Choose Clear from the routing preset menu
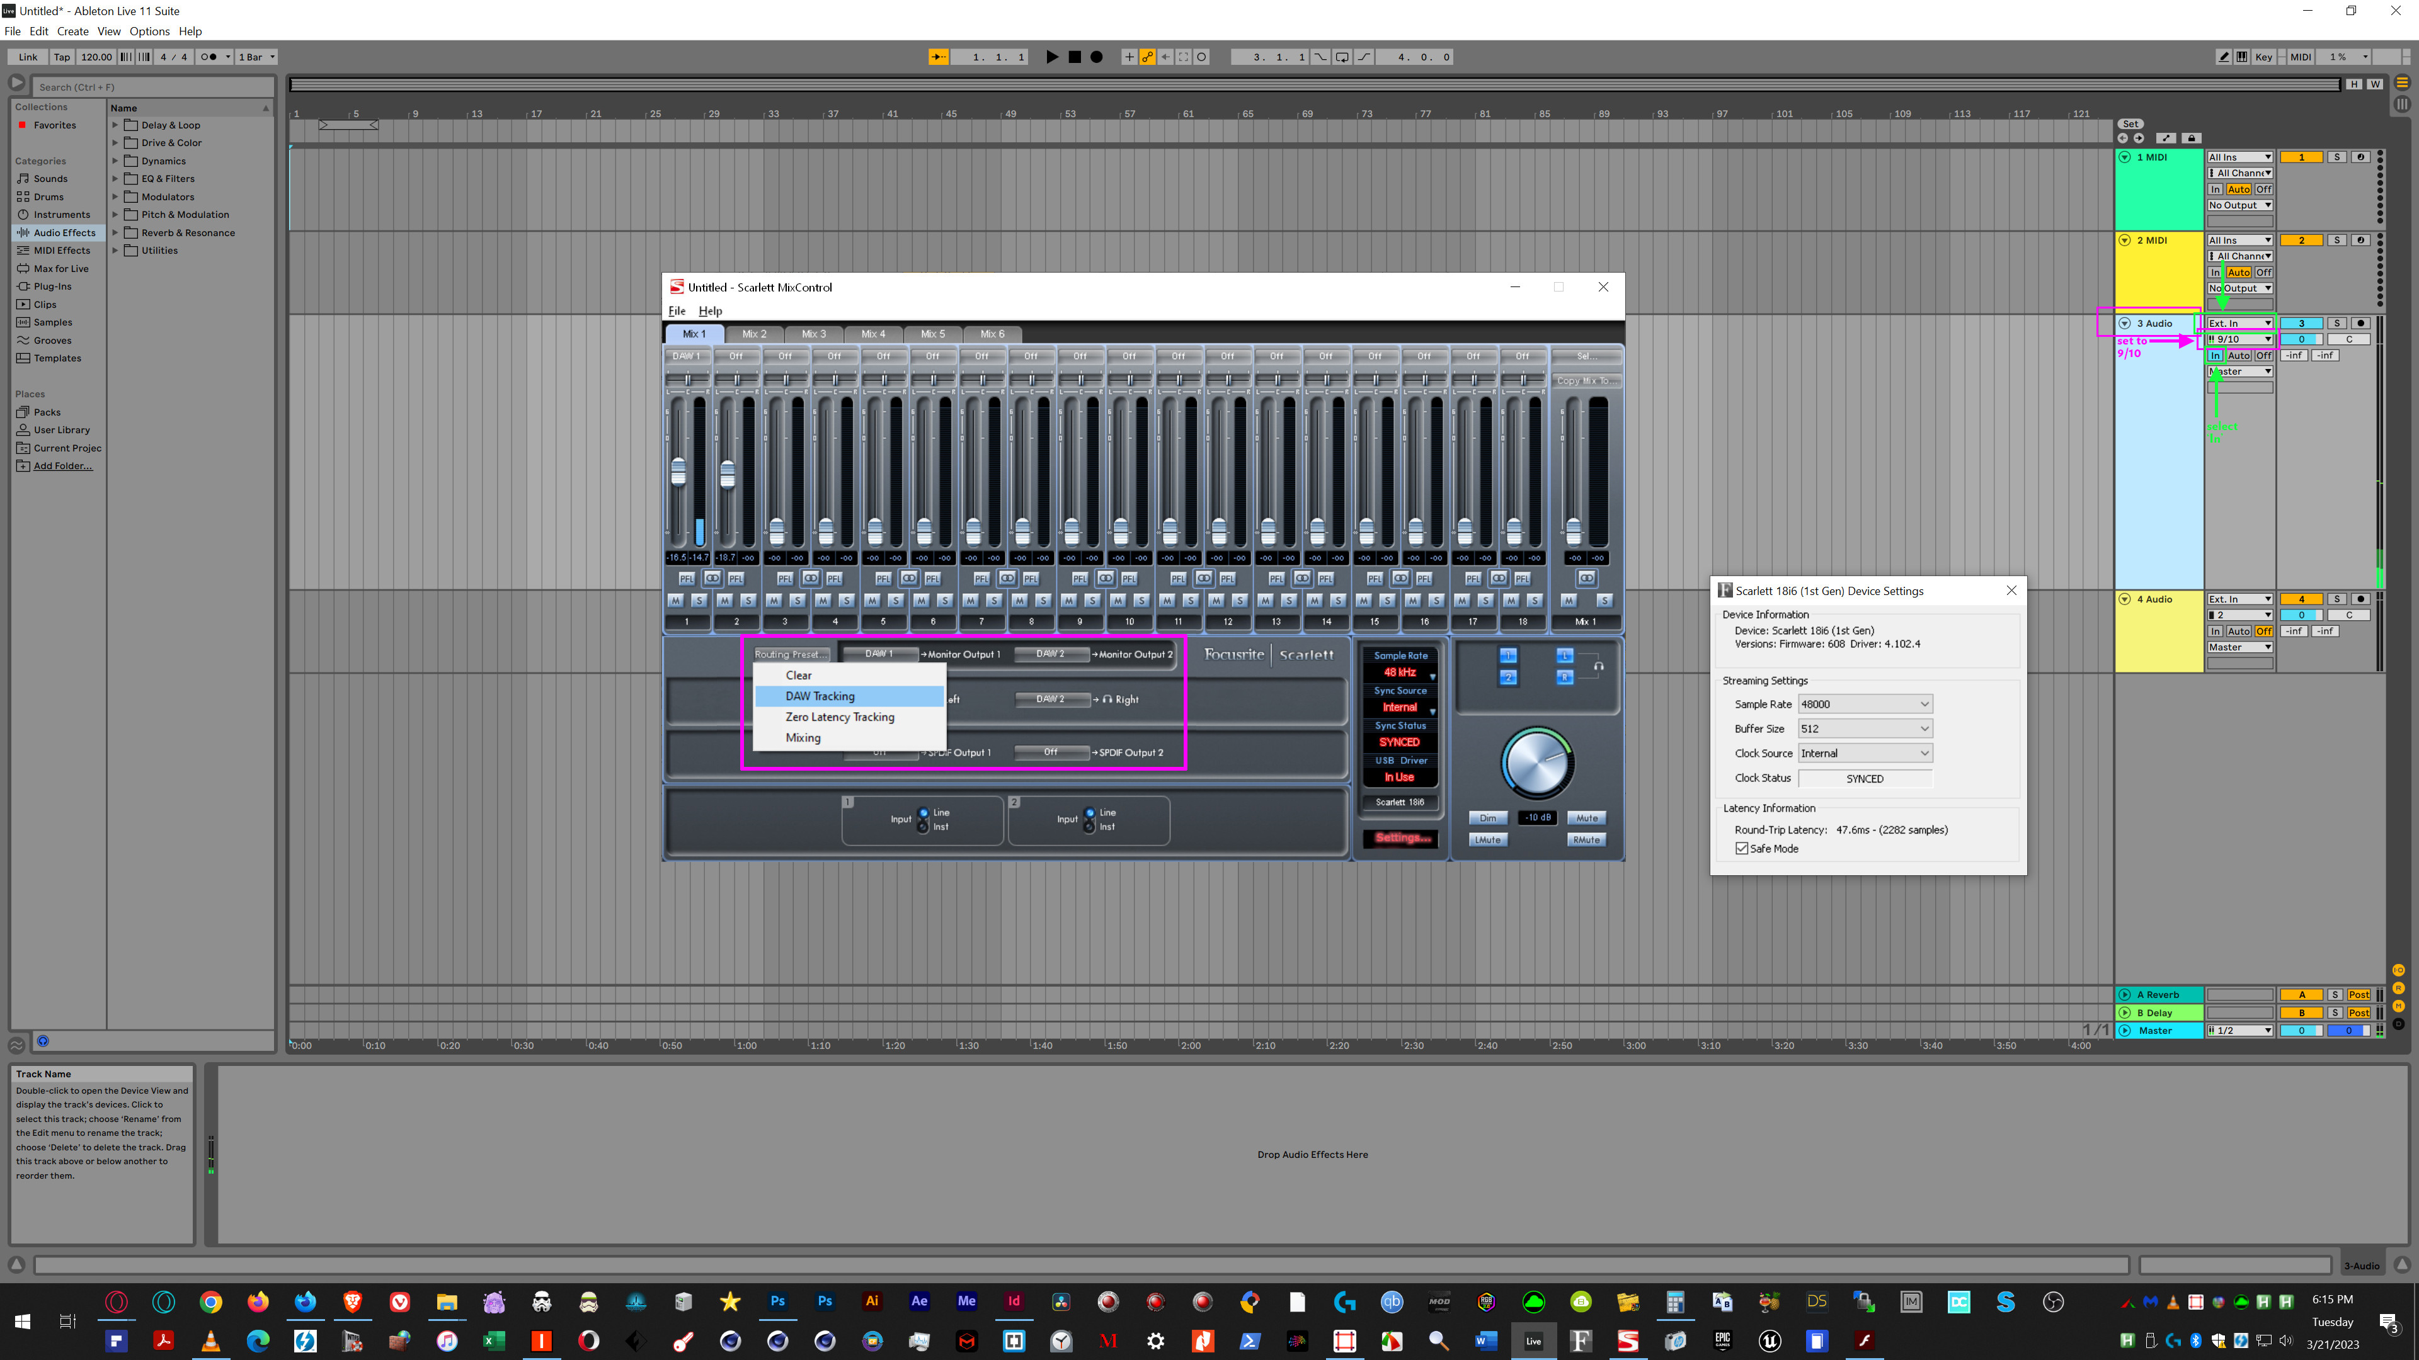This screenshot has height=1360, width=2419. coord(850,676)
